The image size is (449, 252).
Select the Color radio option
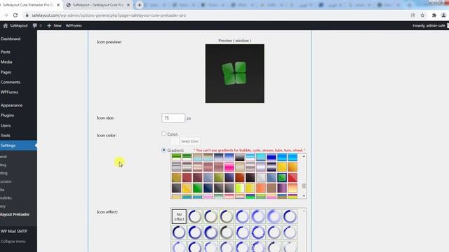[163, 134]
